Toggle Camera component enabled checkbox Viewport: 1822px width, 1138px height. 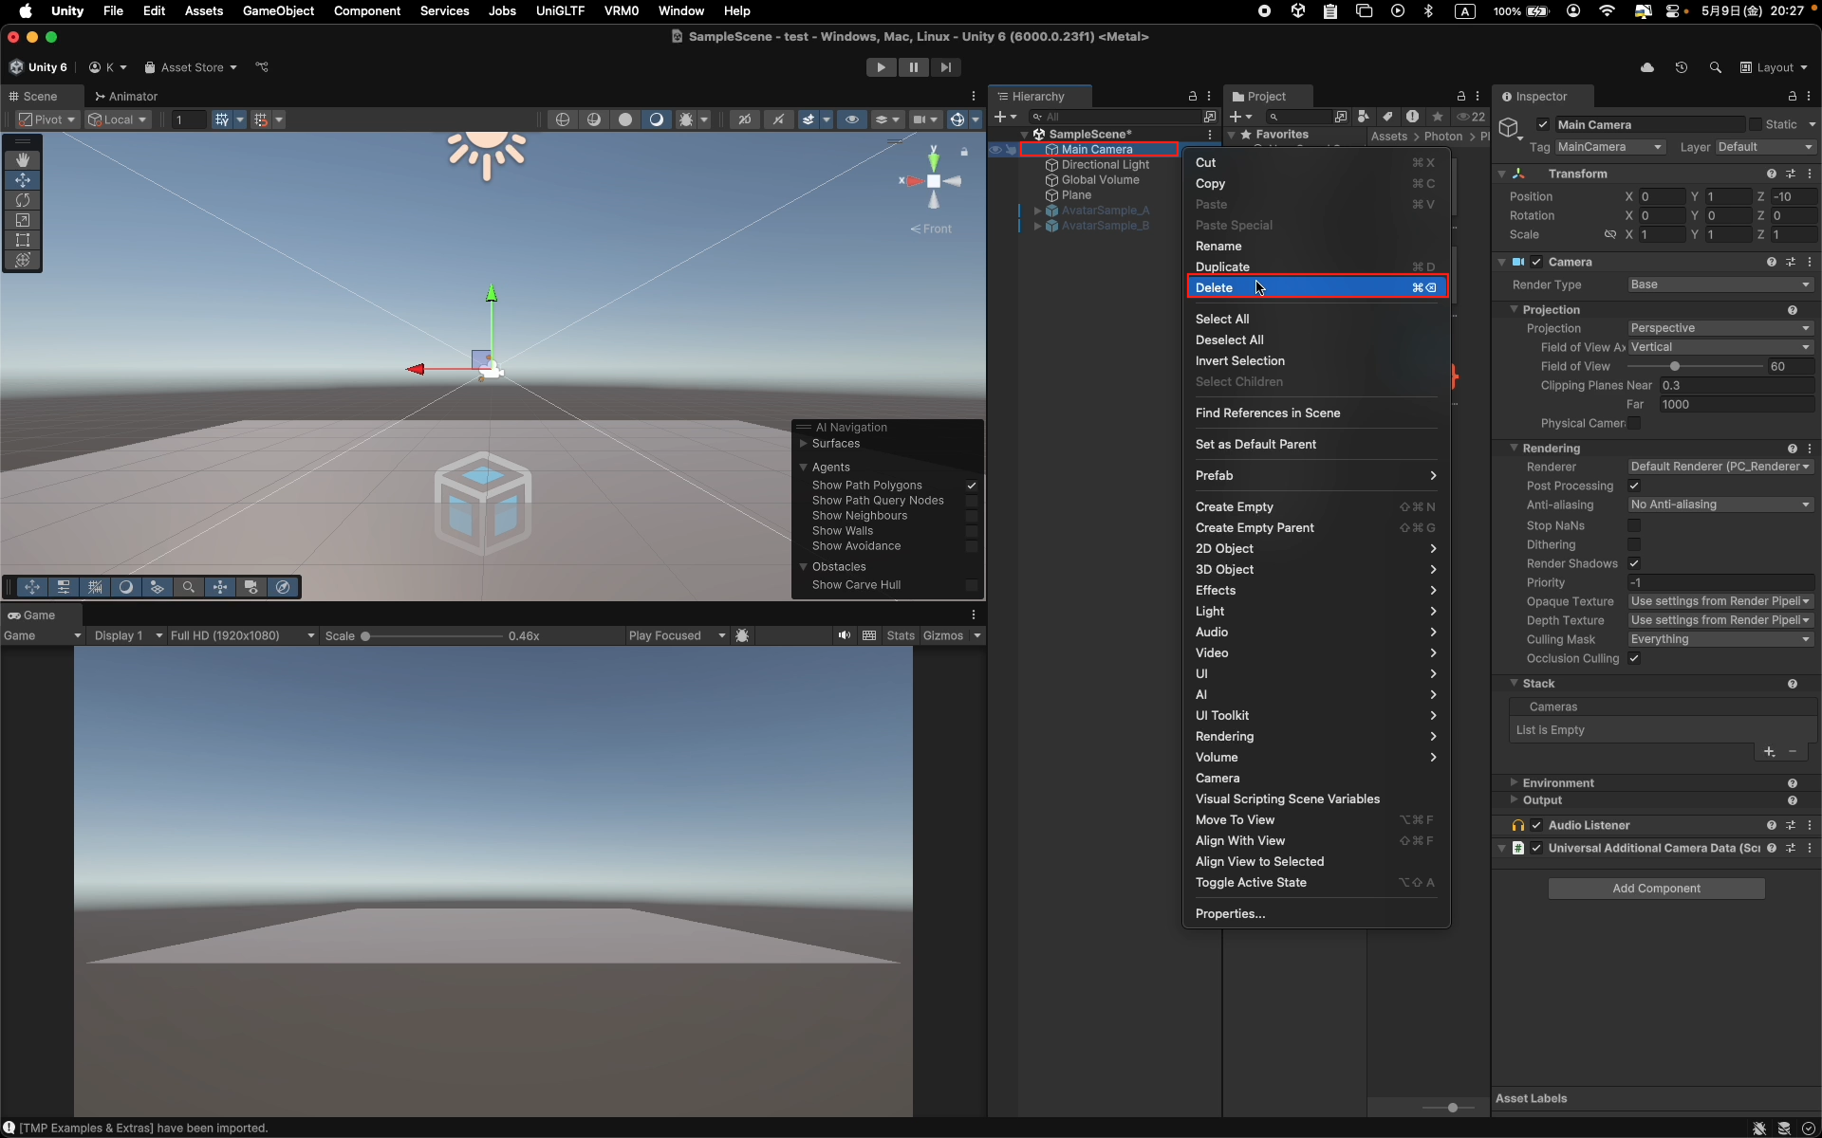(1536, 262)
